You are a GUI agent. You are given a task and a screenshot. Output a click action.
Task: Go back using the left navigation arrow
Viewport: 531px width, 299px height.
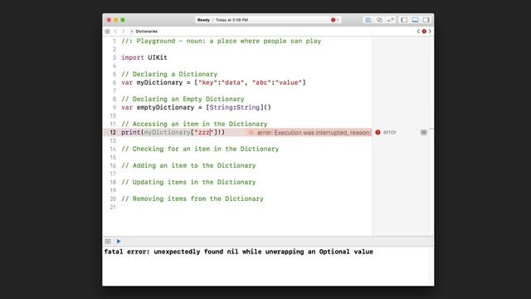tap(115, 32)
